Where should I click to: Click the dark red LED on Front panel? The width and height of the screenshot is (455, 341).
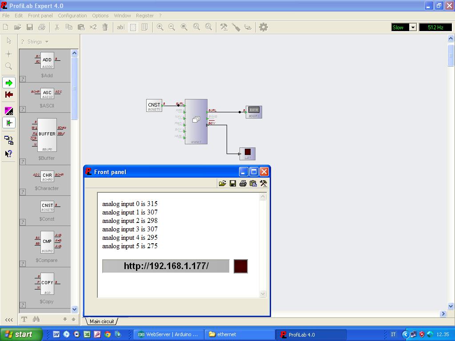coord(240,266)
